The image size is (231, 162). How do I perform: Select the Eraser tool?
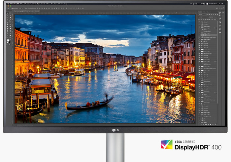click(7, 26)
